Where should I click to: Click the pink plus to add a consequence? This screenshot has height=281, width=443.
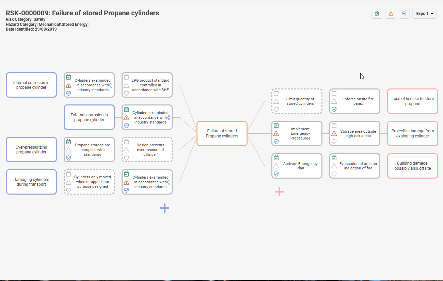coord(279,192)
